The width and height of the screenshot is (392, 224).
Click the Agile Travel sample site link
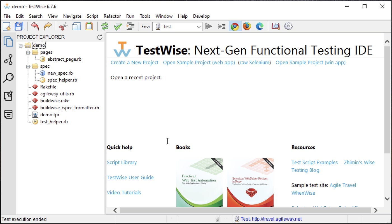click(343, 185)
